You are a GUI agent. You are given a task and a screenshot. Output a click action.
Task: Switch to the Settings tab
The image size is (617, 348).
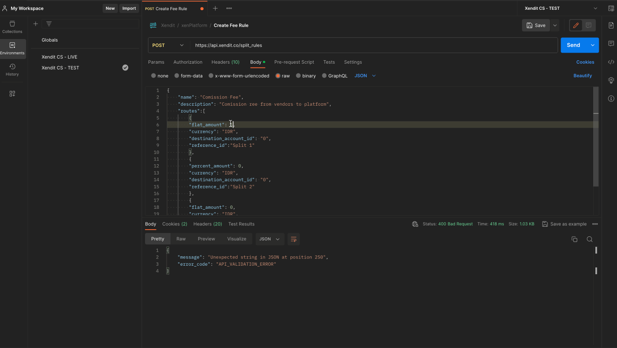tap(353, 62)
